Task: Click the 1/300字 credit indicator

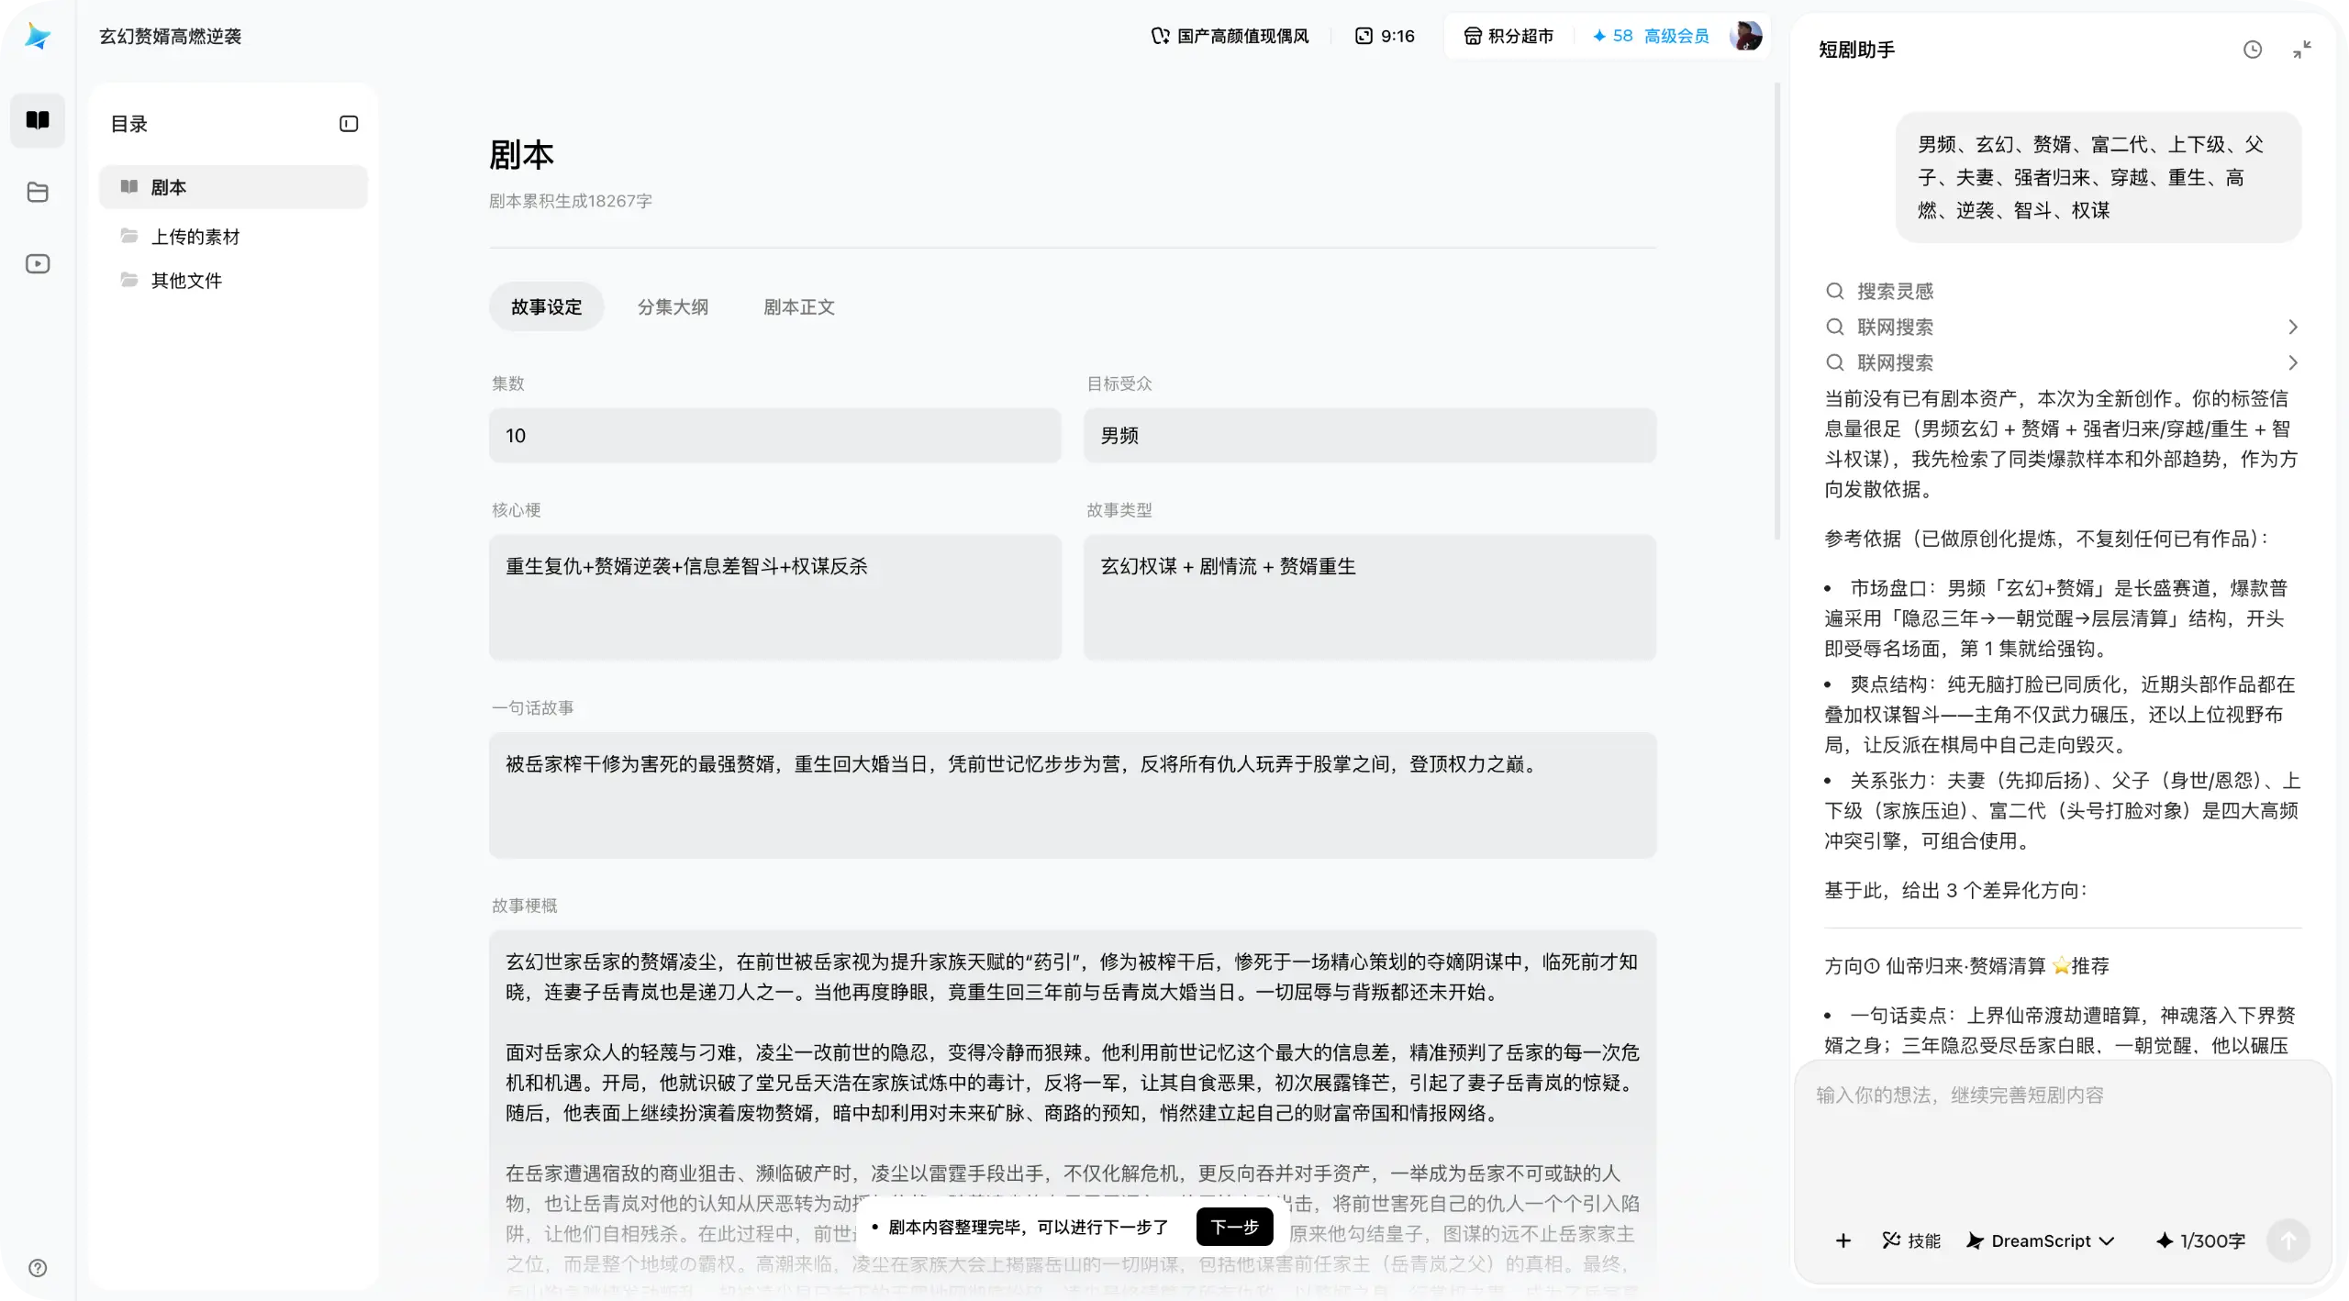Action: [x=2199, y=1240]
